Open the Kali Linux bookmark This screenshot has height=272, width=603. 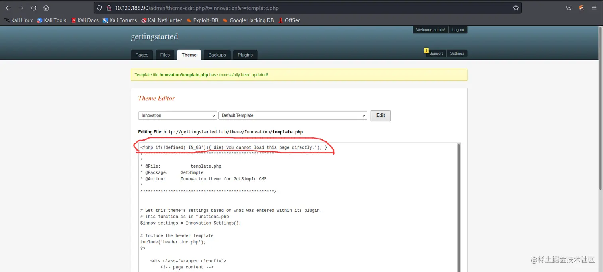click(x=19, y=20)
